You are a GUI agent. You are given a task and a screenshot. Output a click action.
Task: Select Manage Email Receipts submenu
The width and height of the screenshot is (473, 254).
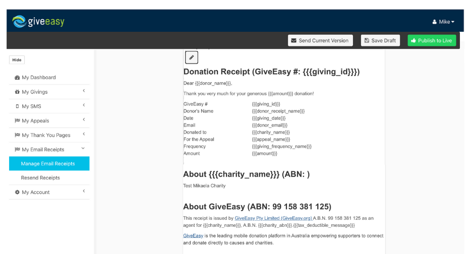pos(49,164)
